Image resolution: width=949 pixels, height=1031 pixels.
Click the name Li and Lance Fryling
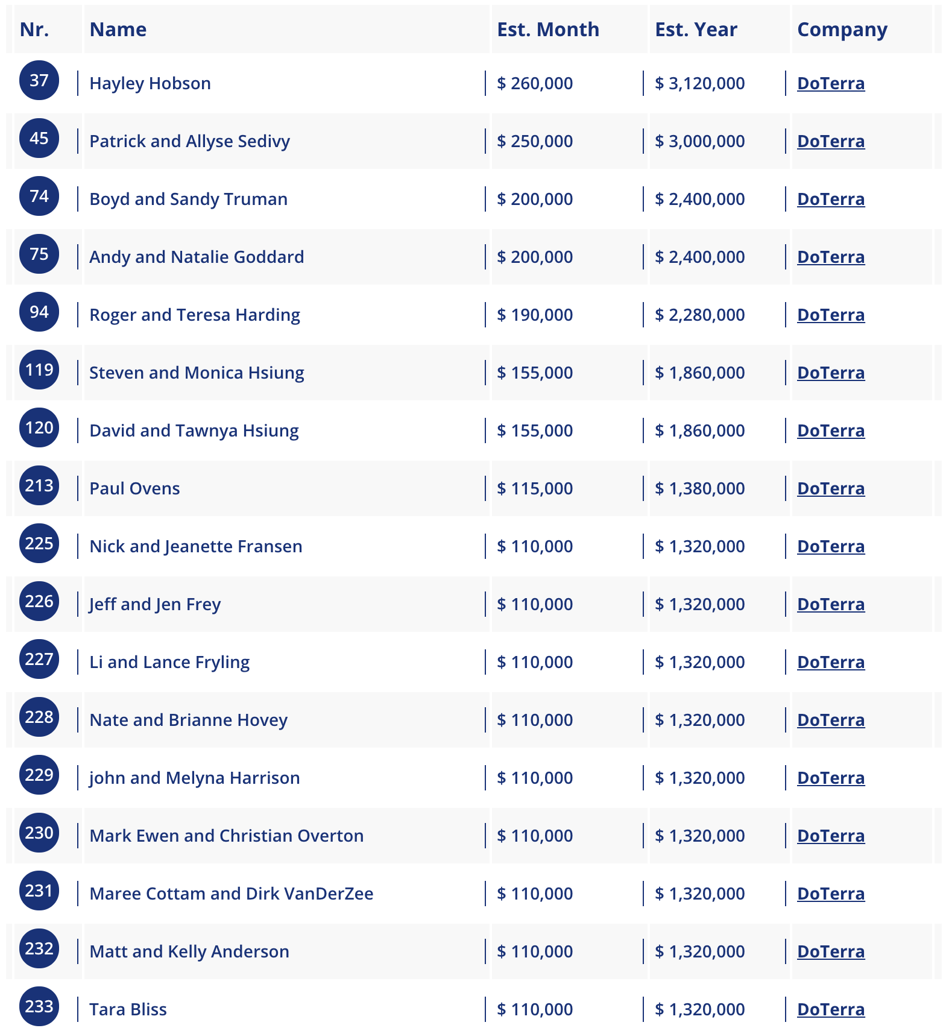pos(169,662)
